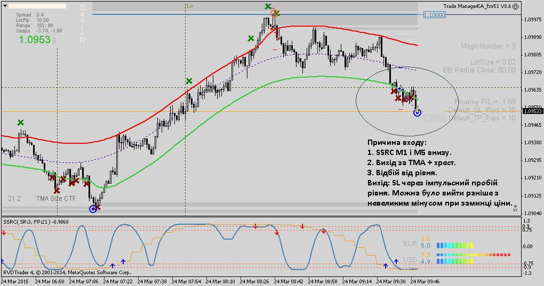Click the green X marker beside the Lo line
Viewport: 544px width, 286px height.
[x=189, y=81]
